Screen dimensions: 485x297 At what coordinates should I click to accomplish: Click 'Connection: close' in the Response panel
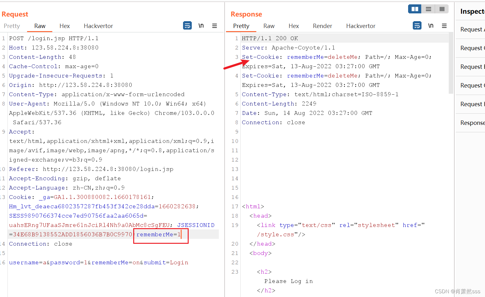coord(274,122)
